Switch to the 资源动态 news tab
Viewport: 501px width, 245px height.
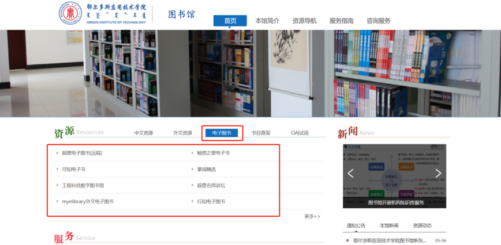click(422, 225)
